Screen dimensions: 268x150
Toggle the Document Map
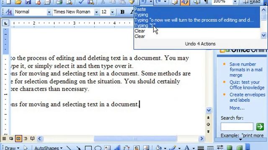196,2
